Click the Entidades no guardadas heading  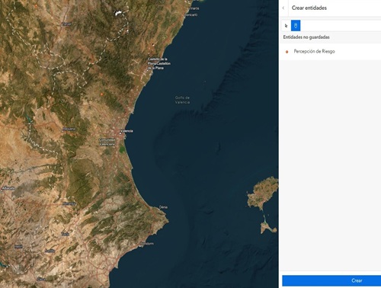click(306, 37)
